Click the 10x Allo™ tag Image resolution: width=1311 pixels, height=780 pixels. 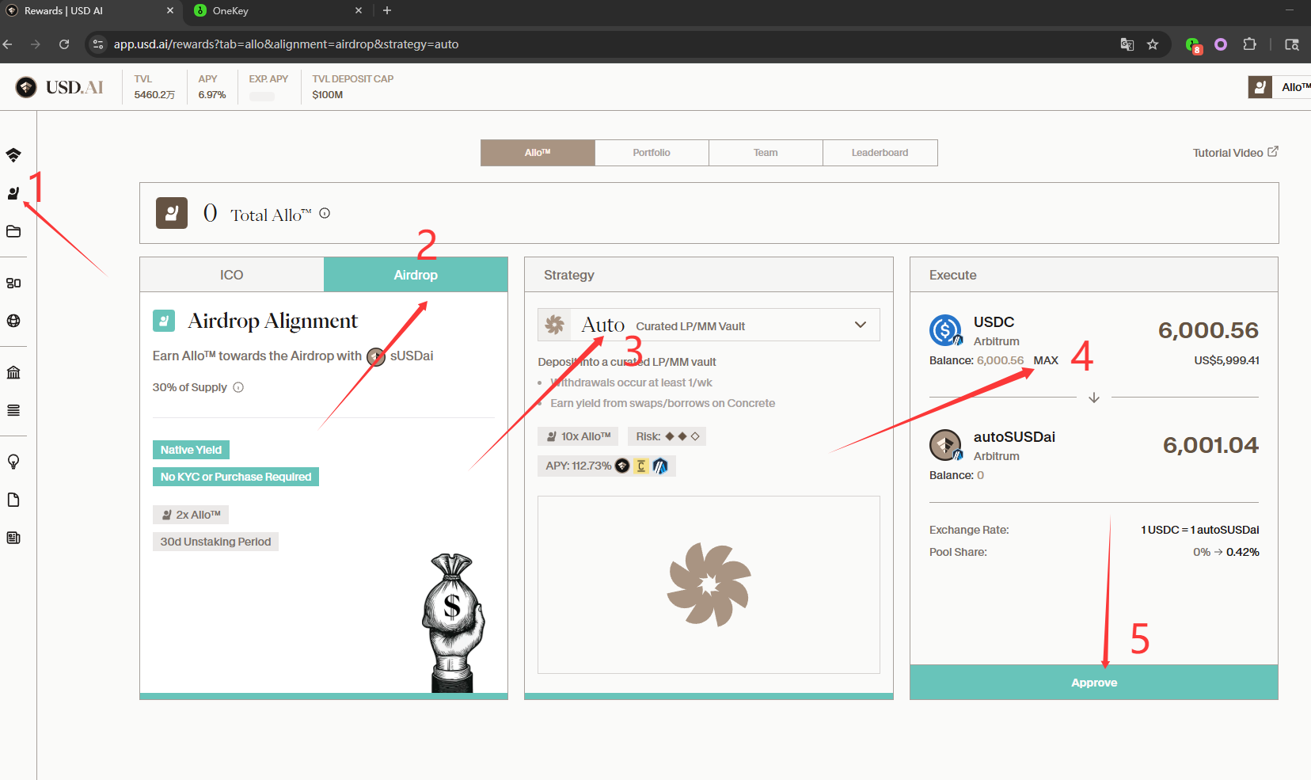pyautogui.click(x=579, y=436)
